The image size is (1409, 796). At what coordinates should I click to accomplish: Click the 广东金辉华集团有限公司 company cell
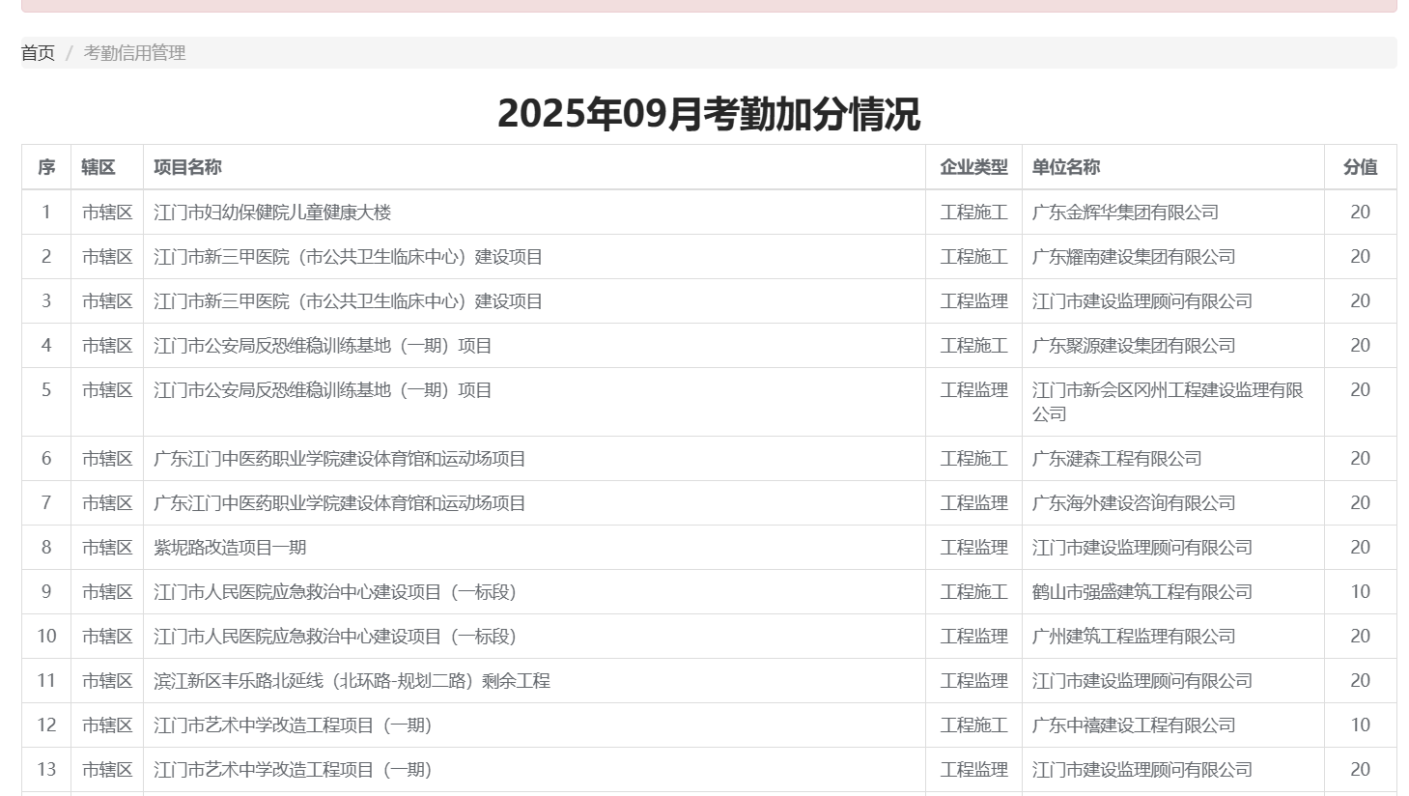click(1125, 213)
